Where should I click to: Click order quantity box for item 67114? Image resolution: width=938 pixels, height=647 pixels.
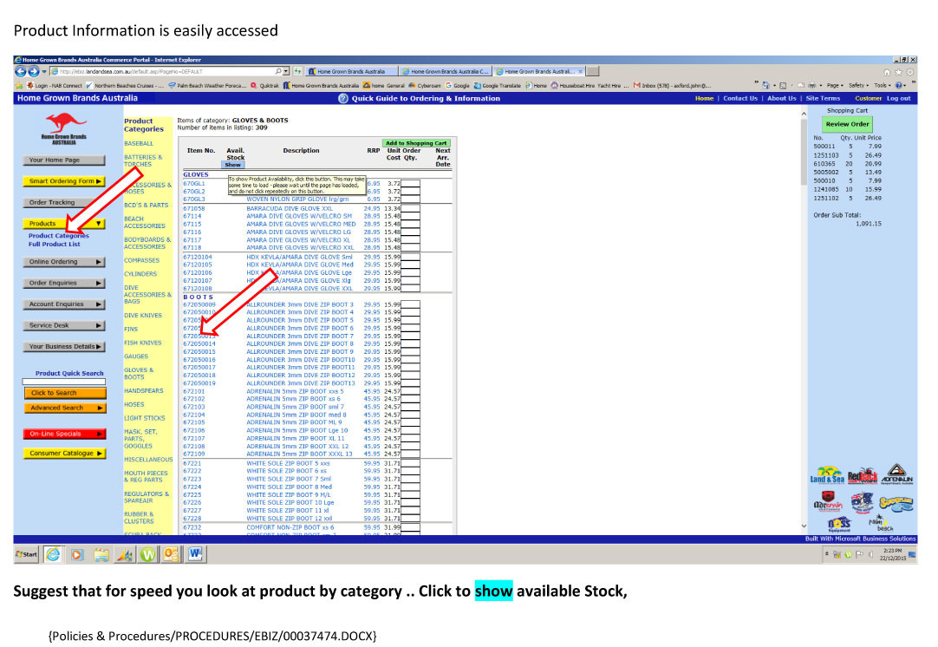(x=410, y=217)
